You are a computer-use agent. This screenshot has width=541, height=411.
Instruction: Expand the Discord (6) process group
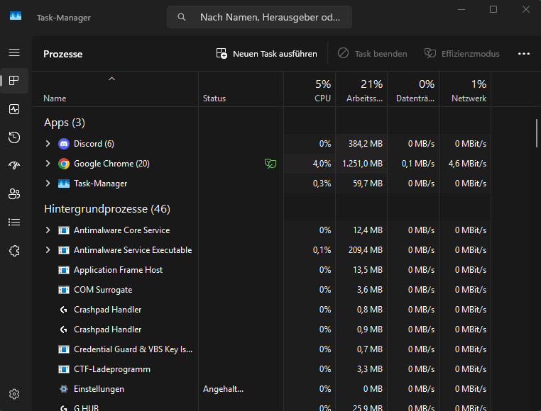48,144
